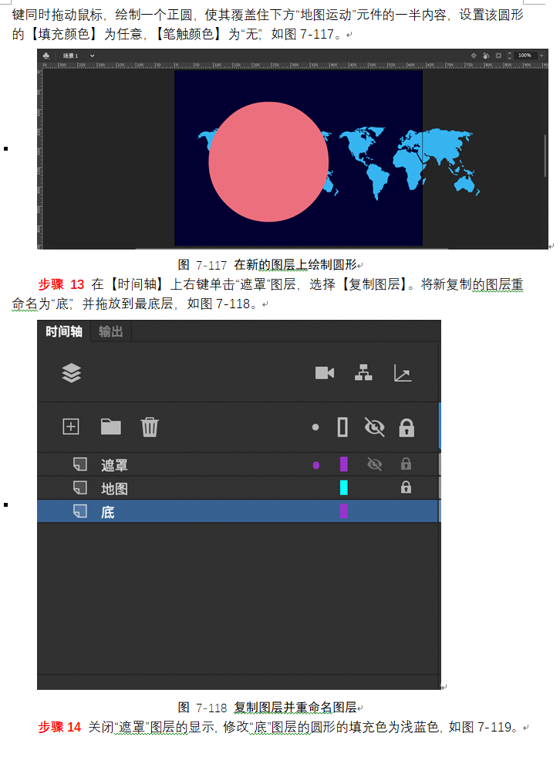Switch to the 时间轴 tab

click(64, 332)
